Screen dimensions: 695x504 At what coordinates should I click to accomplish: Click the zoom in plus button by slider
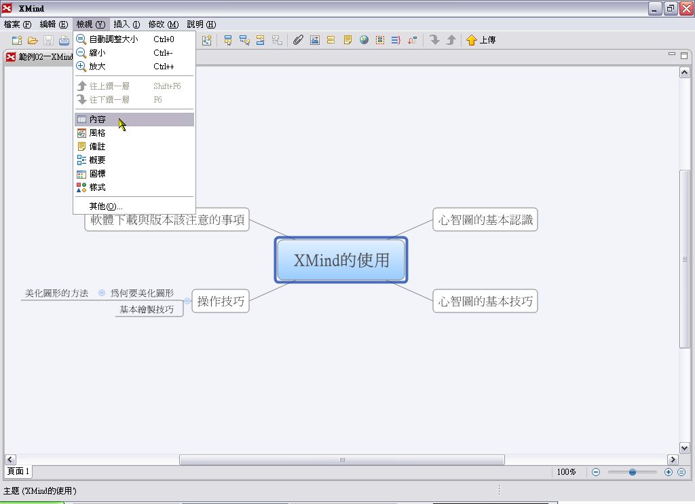(669, 472)
